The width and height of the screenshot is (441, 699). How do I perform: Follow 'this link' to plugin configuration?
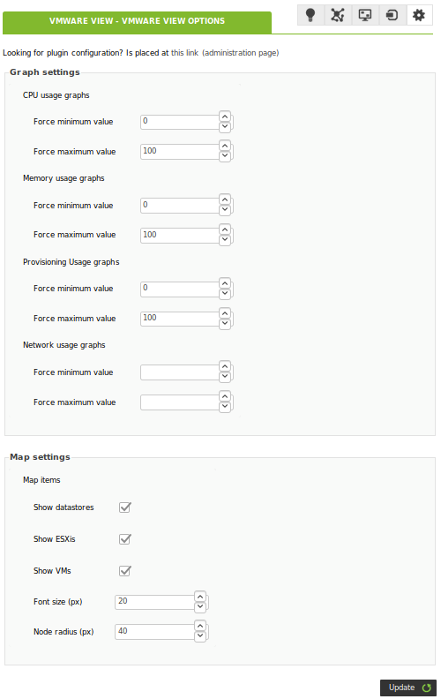(x=185, y=53)
